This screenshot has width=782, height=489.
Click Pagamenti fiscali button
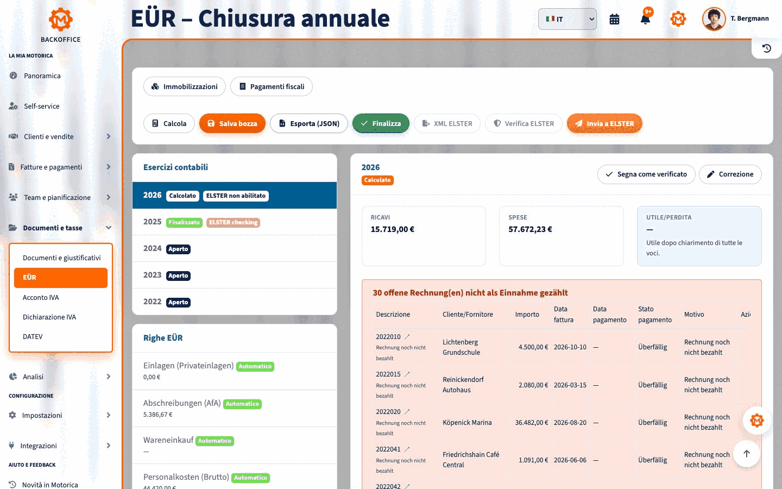click(272, 86)
